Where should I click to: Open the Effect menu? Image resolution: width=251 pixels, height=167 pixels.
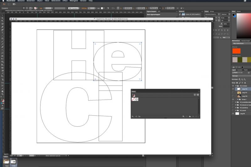tap(65, 1)
